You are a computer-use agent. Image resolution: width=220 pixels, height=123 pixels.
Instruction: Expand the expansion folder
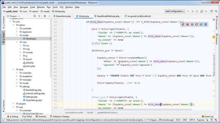[17, 32]
